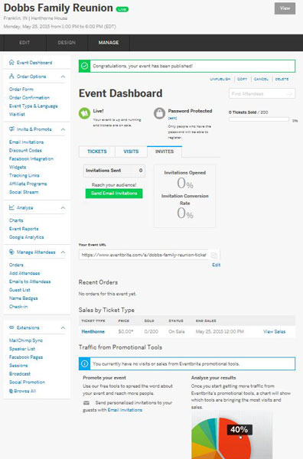Open the EDIT tab in top bar
This screenshot has height=459, width=303.
[24, 43]
